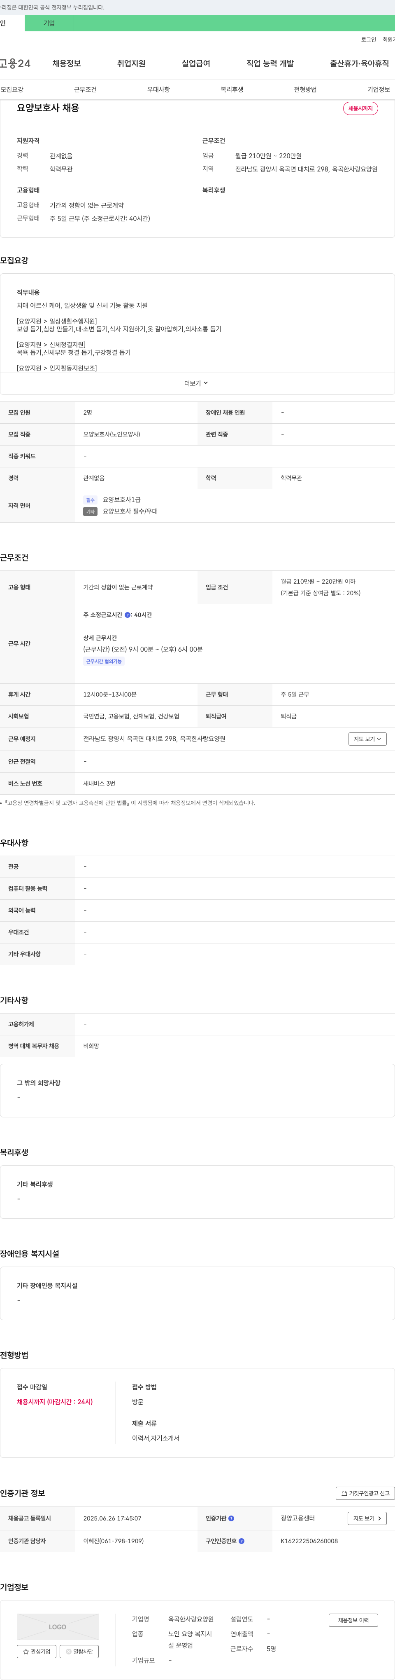
Task: Open 채용정보 이력 for the company
Action: click(x=353, y=1620)
